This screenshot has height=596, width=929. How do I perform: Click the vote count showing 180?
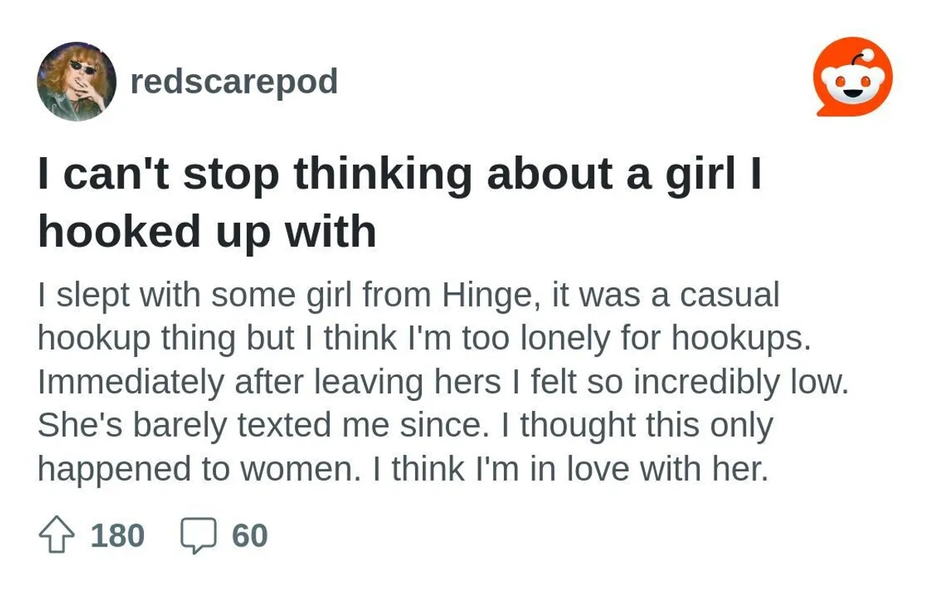(116, 534)
